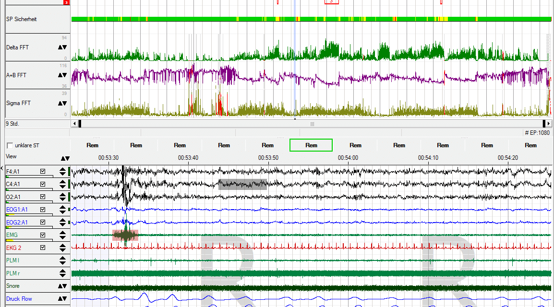This screenshot has width=554, height=307.
Task: Click the down arrow in the EMG row
Action: point(62,237)
